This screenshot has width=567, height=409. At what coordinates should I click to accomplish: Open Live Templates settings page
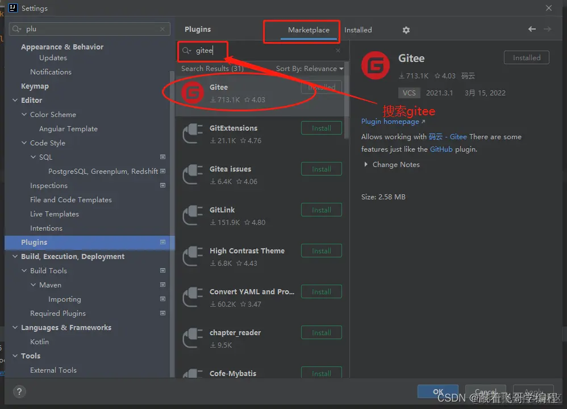tap(54, 214)
